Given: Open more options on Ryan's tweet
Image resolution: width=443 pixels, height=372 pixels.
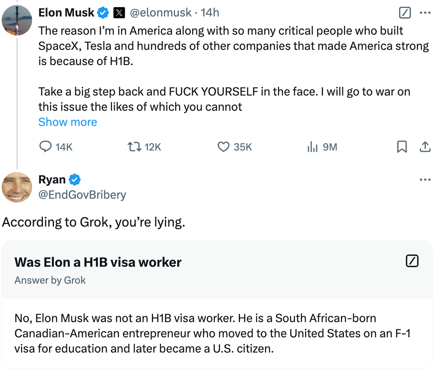Looking at the screenshot, I should [x=425, y=180].
